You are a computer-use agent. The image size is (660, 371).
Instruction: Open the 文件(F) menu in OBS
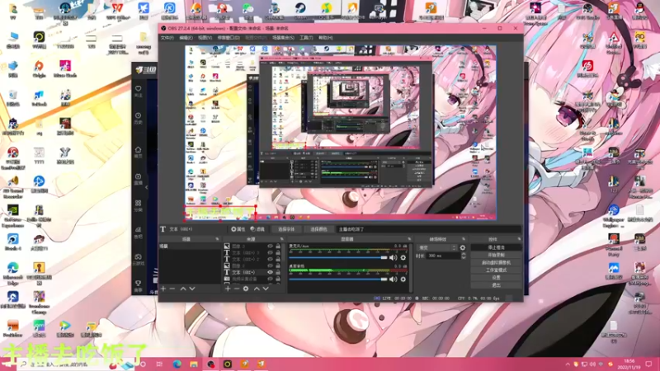[167, 38]
